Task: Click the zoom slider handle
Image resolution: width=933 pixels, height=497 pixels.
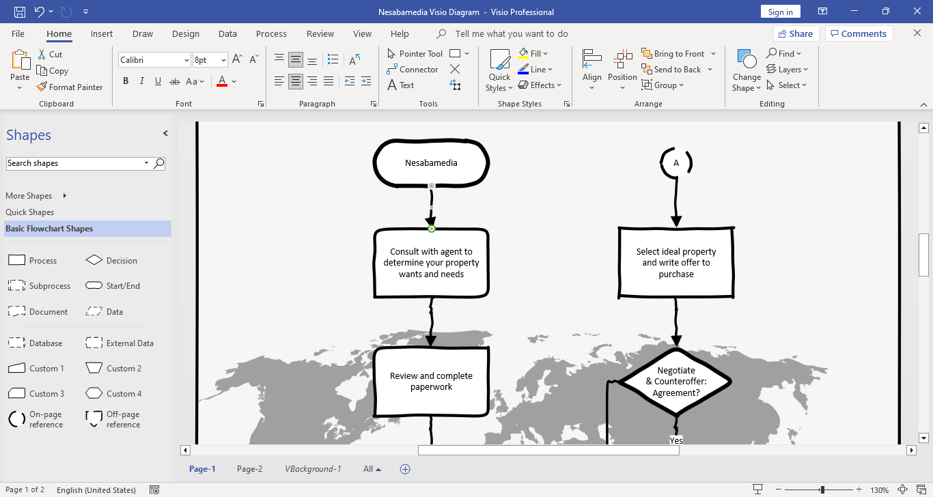Action: pos(822,489)
